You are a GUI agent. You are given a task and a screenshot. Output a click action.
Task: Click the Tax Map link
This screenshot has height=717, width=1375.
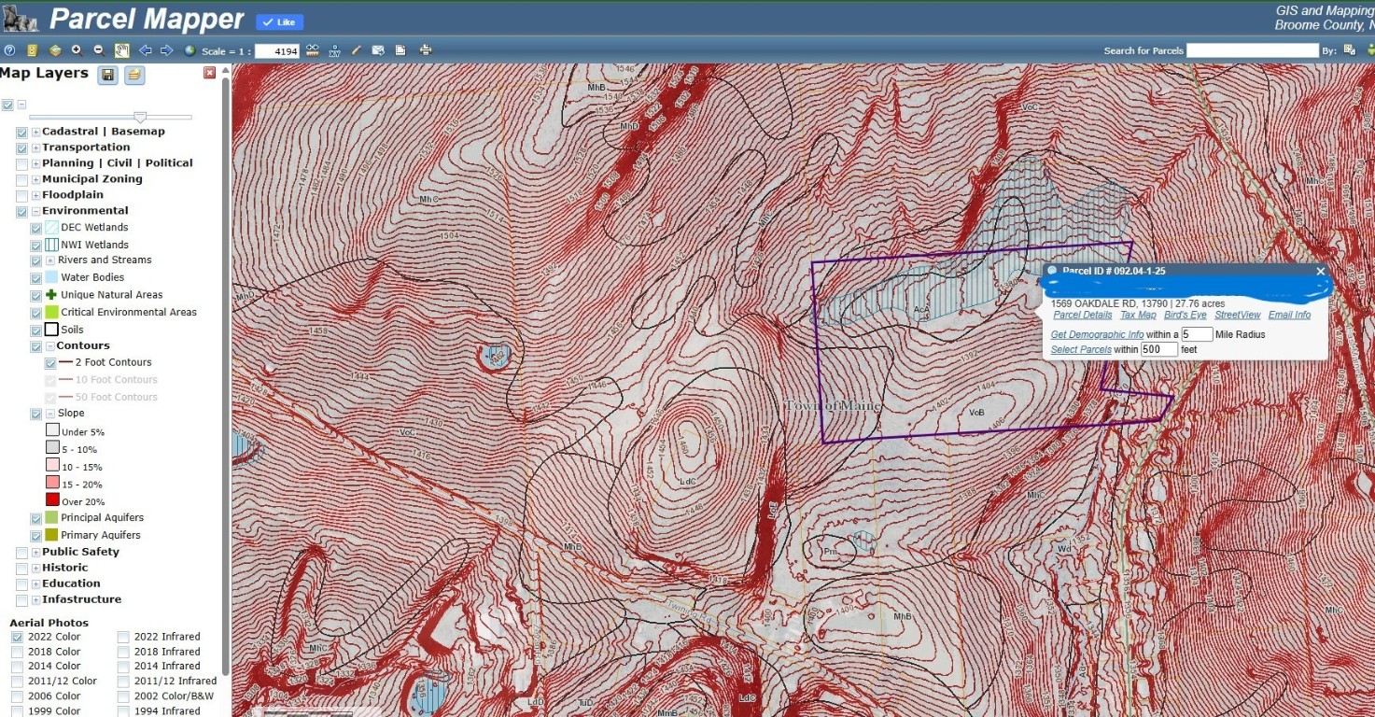click(1138, 316)
